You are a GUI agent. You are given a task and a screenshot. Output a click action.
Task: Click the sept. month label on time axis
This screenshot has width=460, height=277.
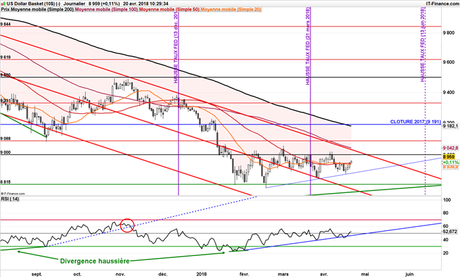click(x=37, y=274)
